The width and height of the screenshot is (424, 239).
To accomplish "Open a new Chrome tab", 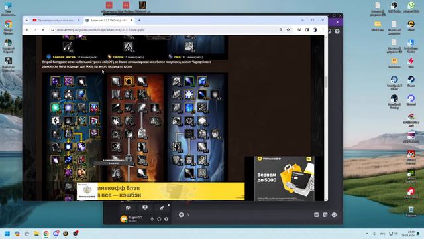I will tap(139, 20).
